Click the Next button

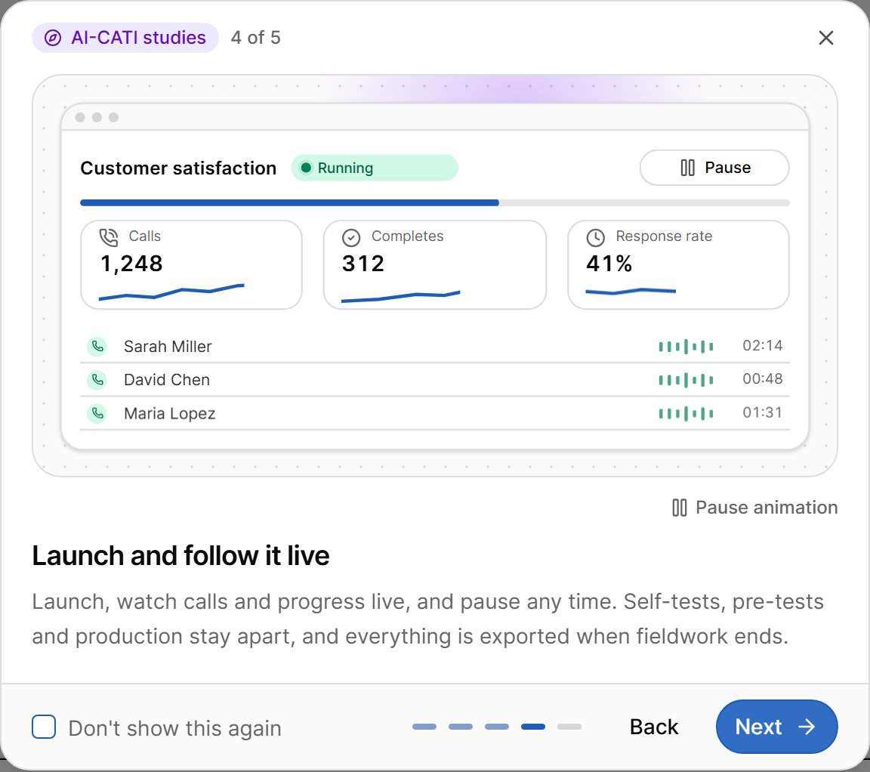pyautogui.click(x=777, y=727)
